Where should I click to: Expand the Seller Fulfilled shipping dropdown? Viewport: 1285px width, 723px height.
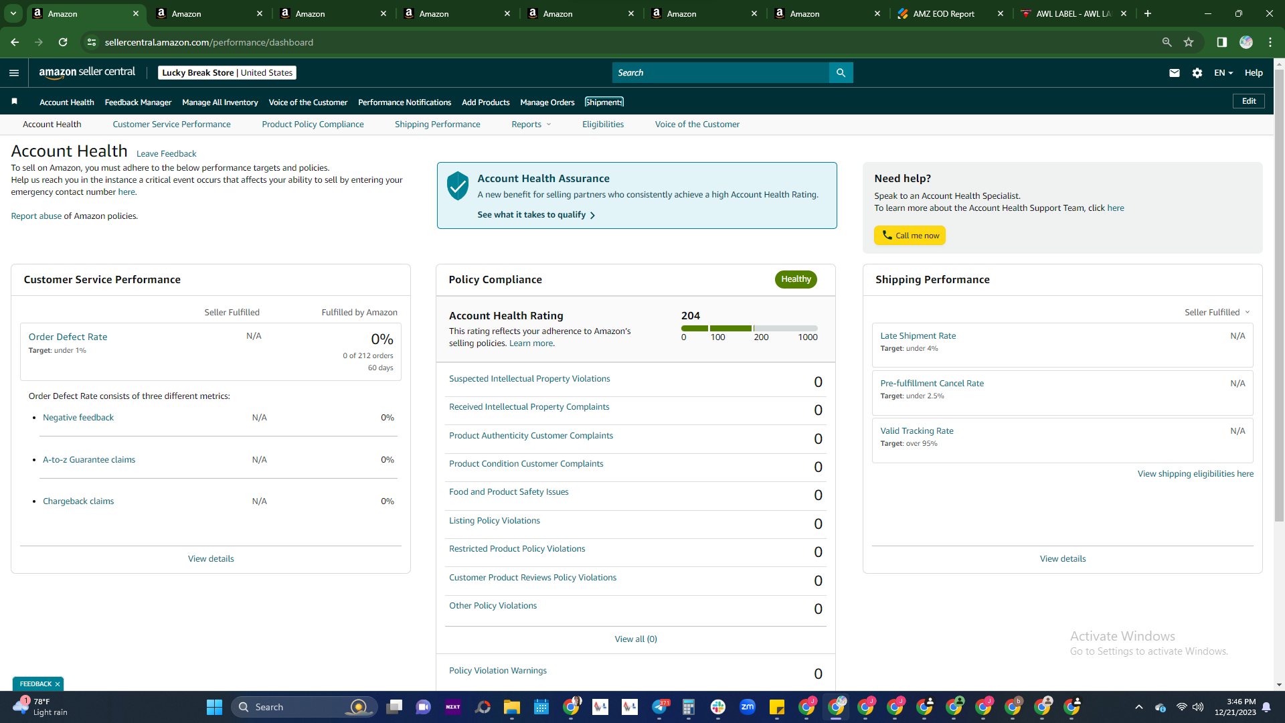click(x=1217, y=313)
